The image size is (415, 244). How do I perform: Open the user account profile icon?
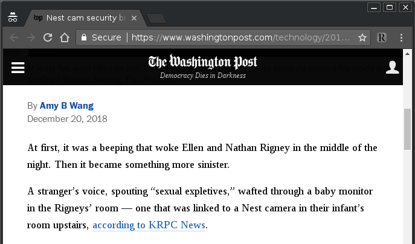(x=392, y=67)
